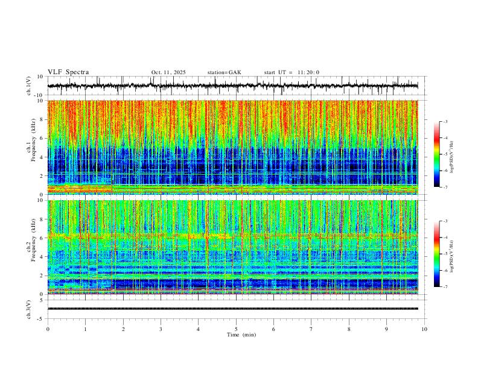Click the 'VLF Spectra' title text
This screenshot has width=478, height=369.
click(x=68, y=72)
